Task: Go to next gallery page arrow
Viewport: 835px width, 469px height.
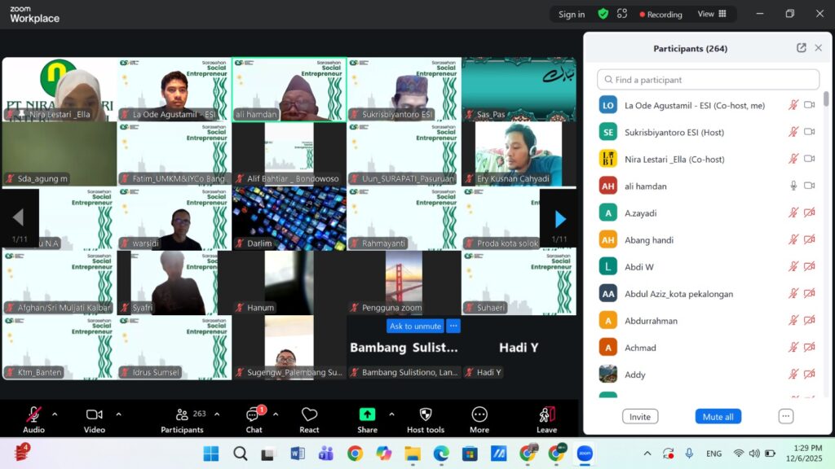Action: [x=559, y=218]
